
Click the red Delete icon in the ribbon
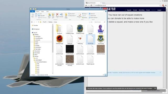pos(57,15)
